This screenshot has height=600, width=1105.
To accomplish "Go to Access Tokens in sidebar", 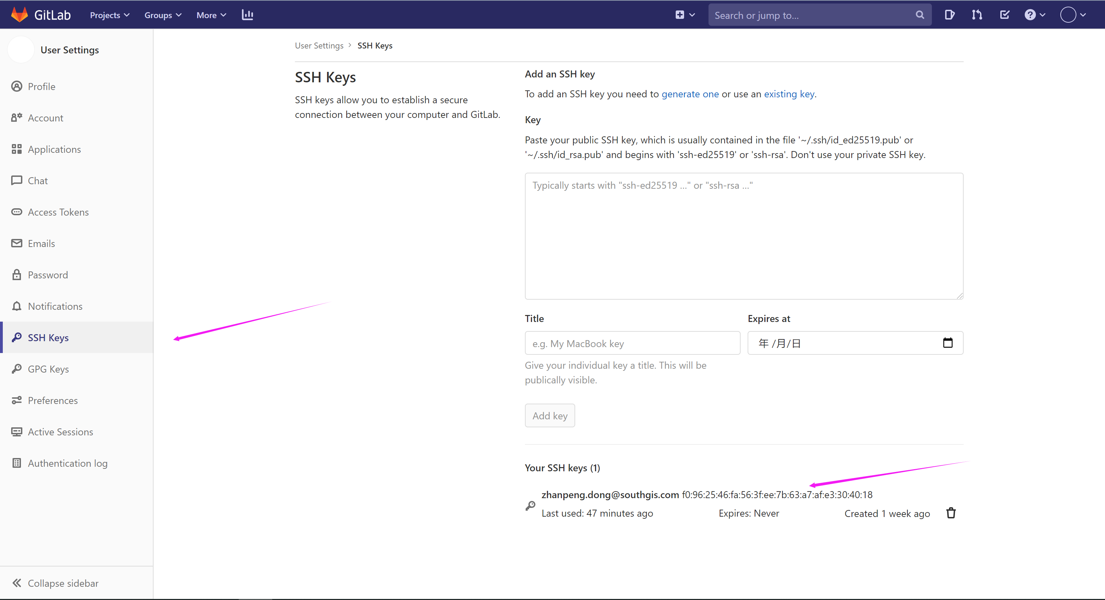I will (x=58, y=212).
